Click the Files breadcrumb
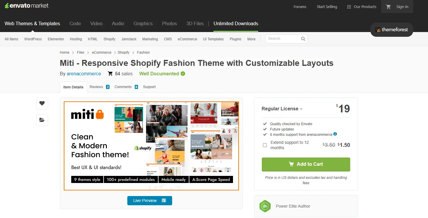The height and width of the screenshot is (218, 428). click(x=81, y=52)
